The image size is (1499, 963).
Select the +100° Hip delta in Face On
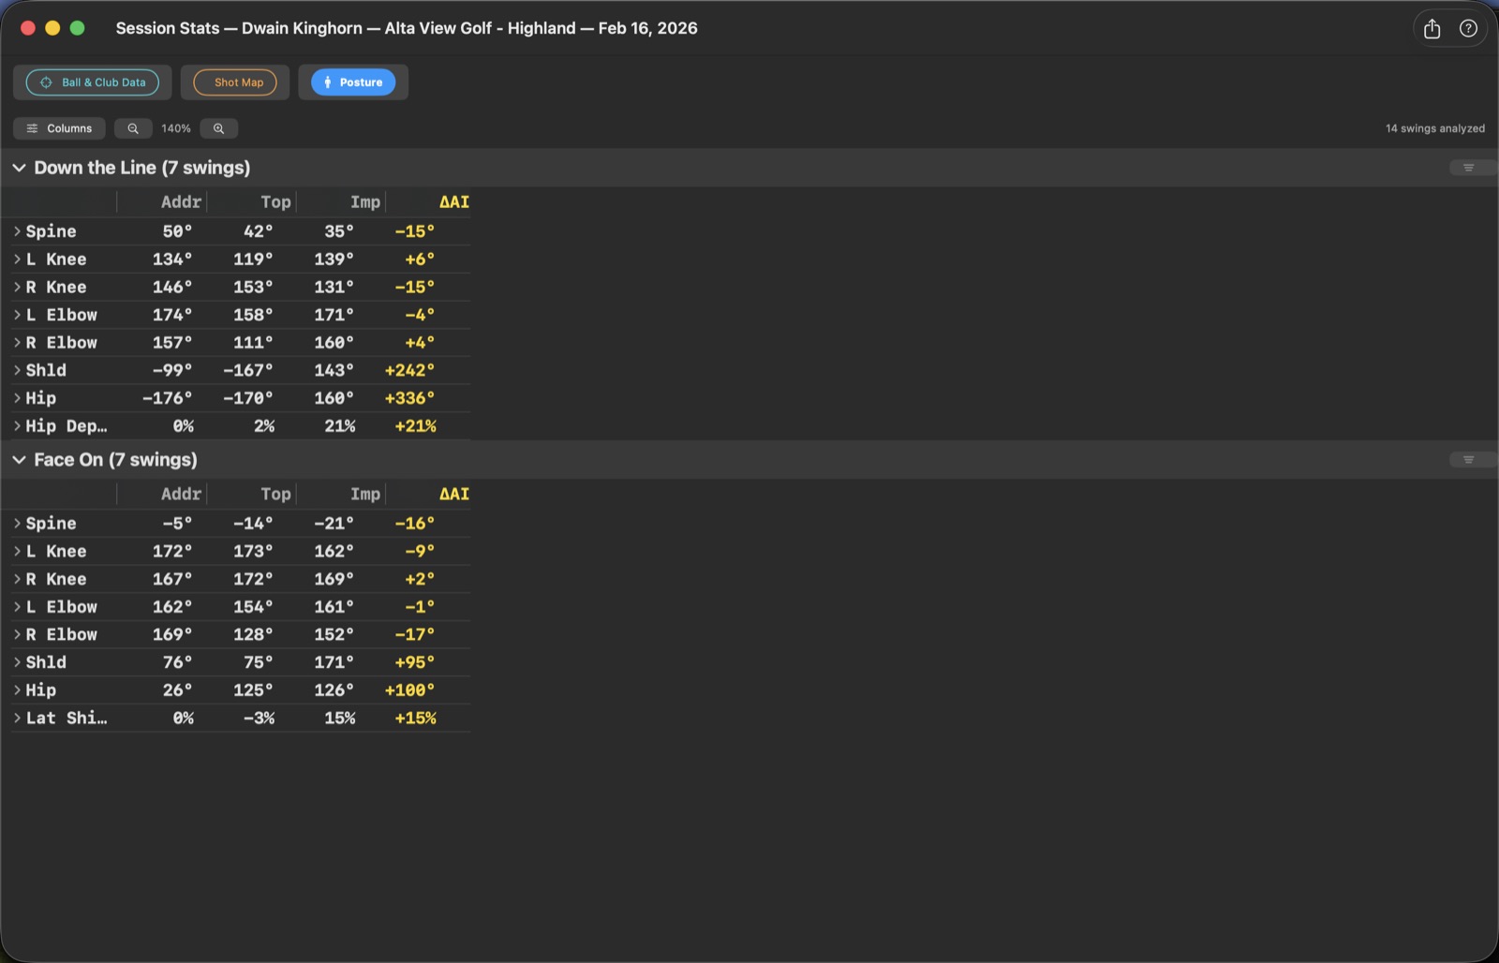coord(409,690)
